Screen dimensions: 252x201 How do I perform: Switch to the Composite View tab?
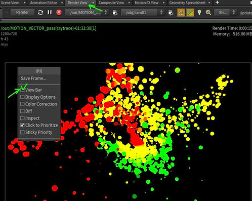[111, 3]
